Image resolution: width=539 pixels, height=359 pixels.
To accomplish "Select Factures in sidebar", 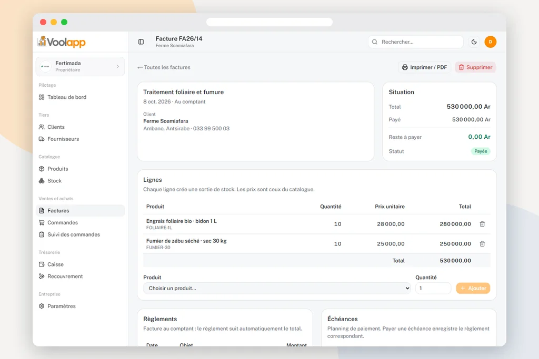I will click(x=80, y=211).
